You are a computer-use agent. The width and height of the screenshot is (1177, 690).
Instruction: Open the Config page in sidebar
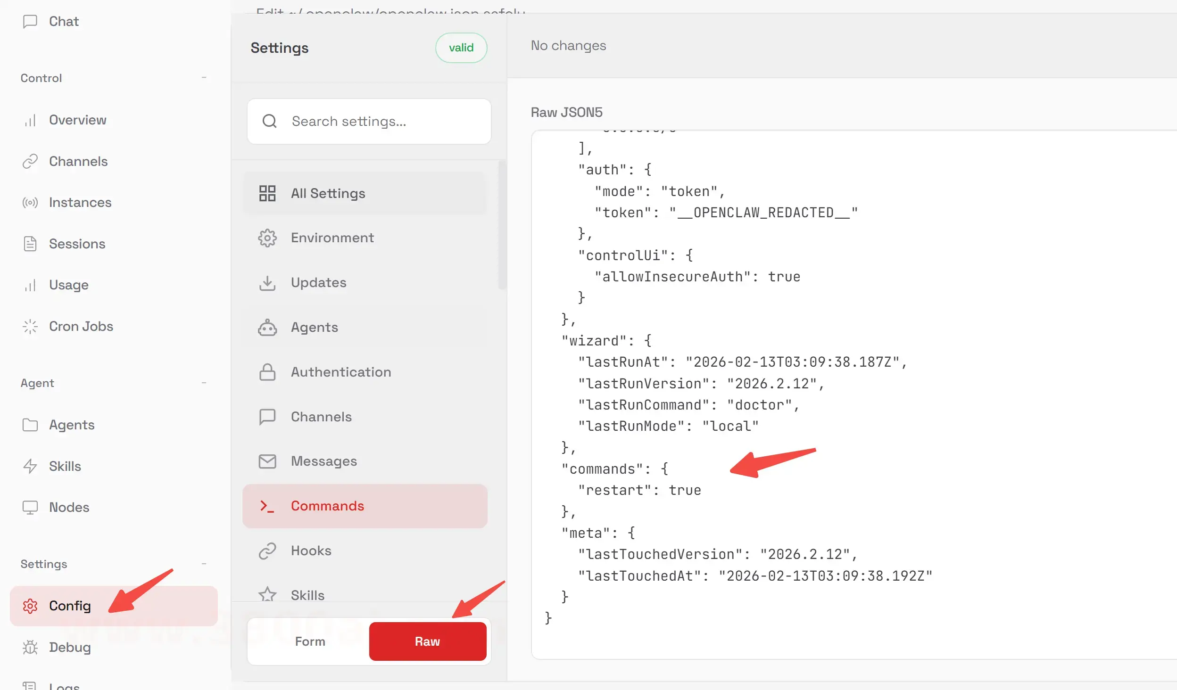70,606
